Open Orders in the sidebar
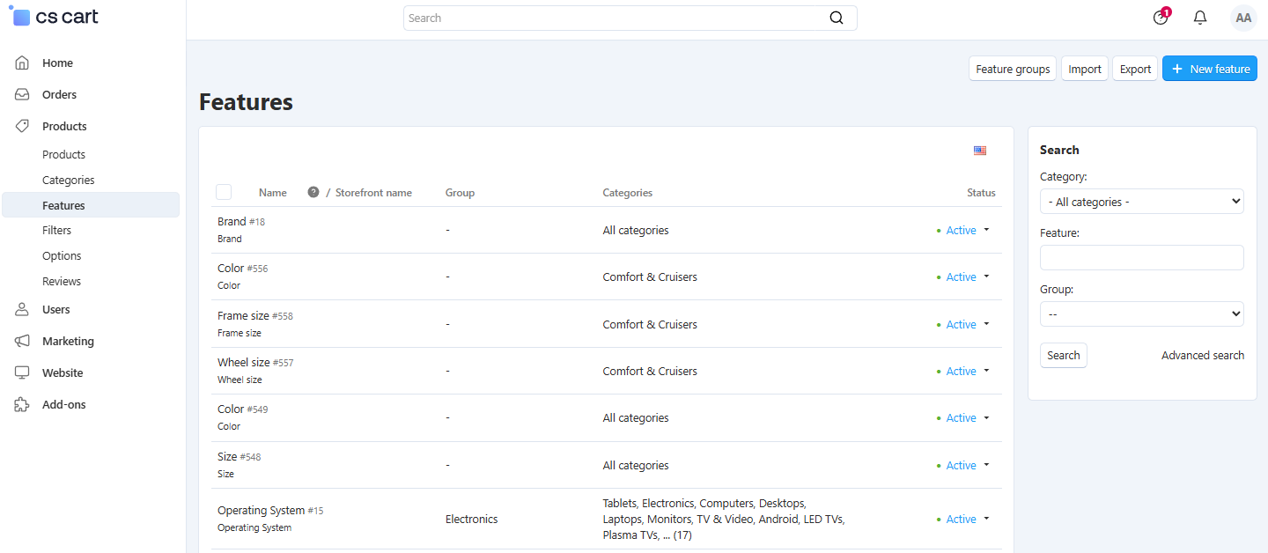Screen dimensions: 1268x553 [59, 94]
